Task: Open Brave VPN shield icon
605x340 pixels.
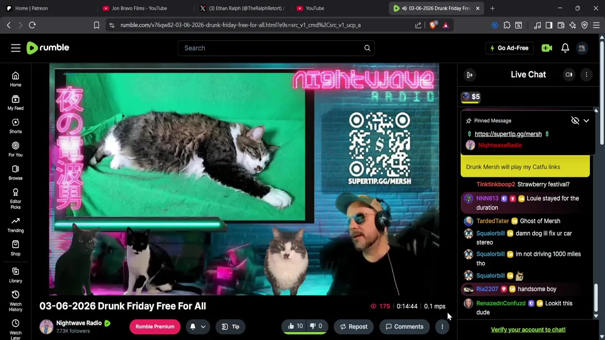Action: [585, 25]
